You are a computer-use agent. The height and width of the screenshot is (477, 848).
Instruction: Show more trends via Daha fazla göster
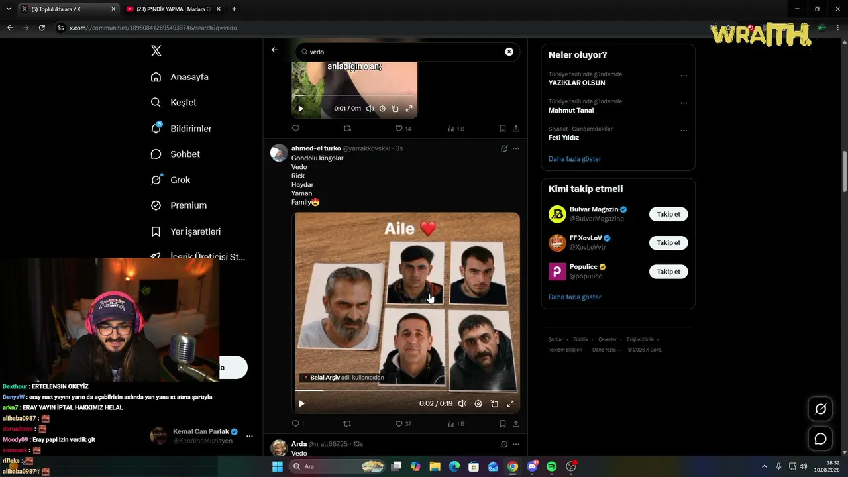574,159
